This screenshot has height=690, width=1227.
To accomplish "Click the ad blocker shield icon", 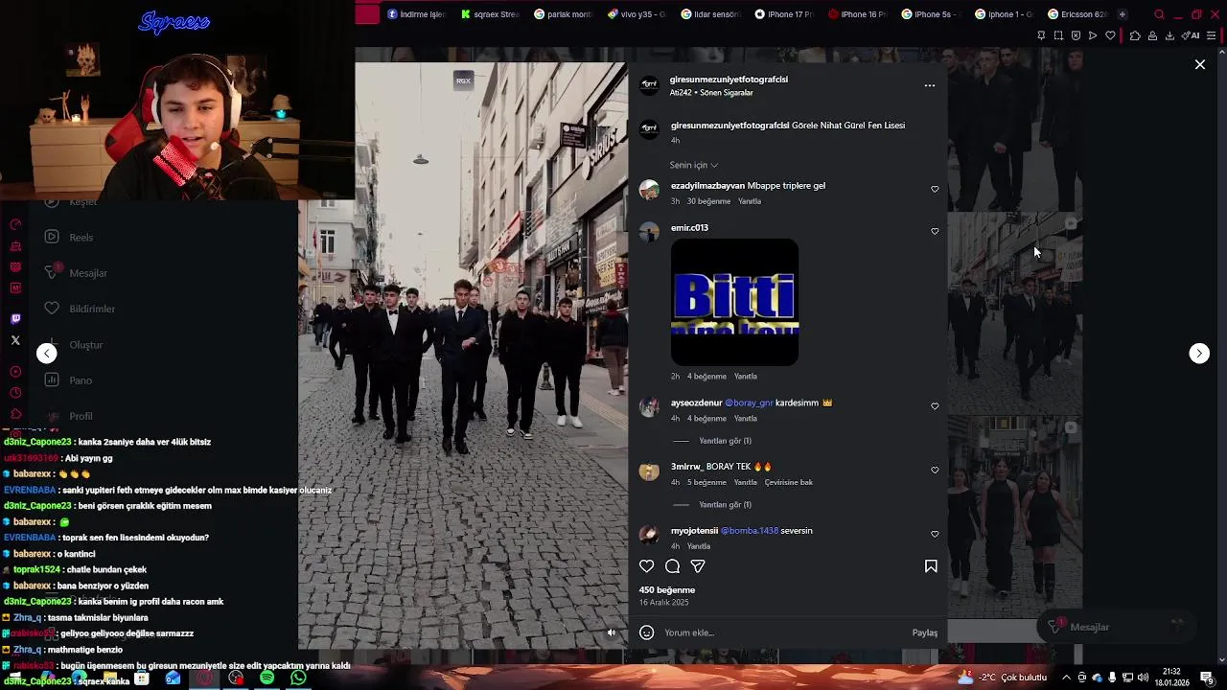I will (x=1076, y=35).
